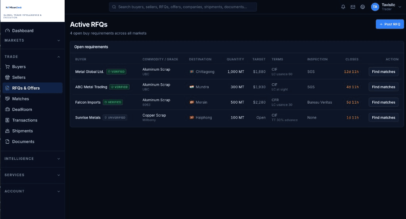The width and height of the screenshot is (406, 219).
Task: Focus the global search field
Action: [183, 7]
